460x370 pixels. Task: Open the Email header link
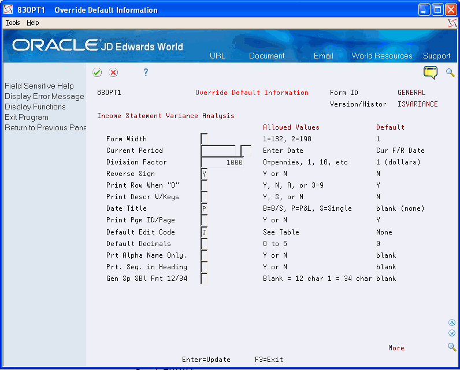pyautogui.click(x=323, y=56)
